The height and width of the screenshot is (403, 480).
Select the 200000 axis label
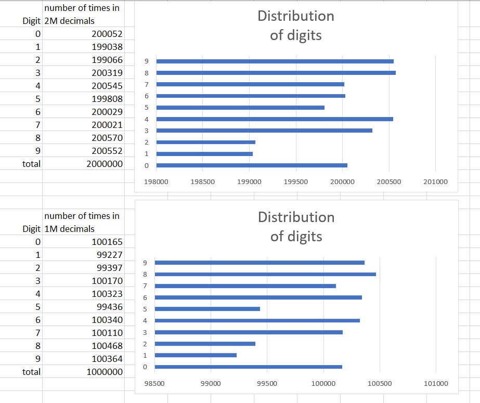(342, 182)
